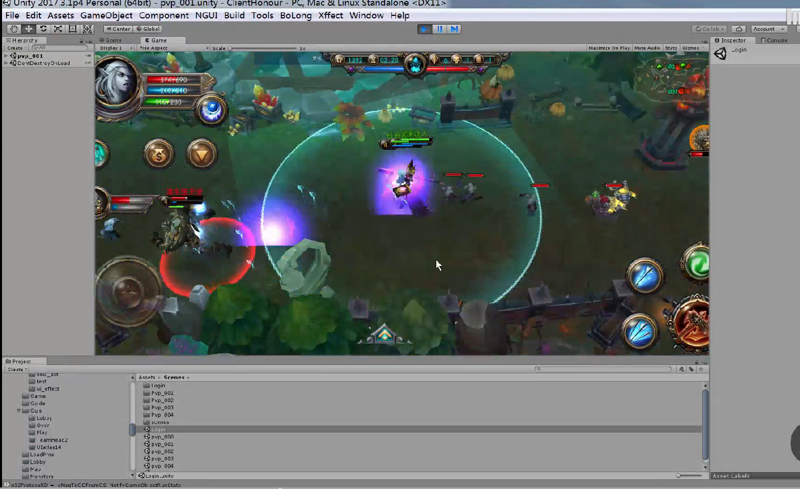Open the Free Aspect dropdown
The height and width of the screenshot is (489, 800).
point(174,48)
